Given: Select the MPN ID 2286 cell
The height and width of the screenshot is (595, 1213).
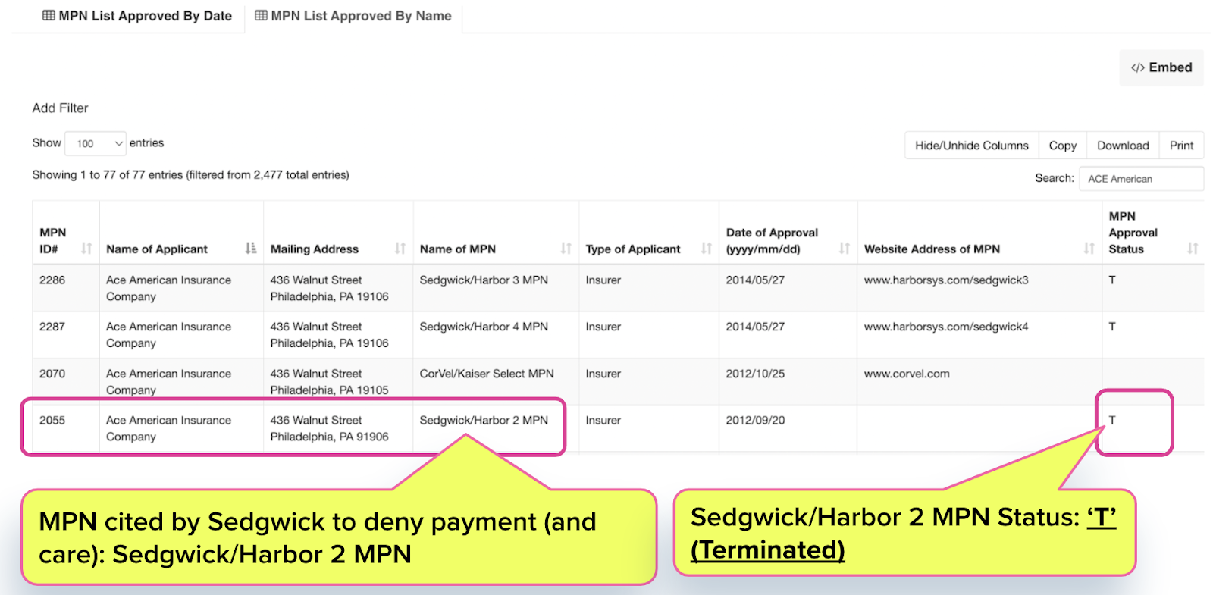Looking at the screenshot, I should pyautogui.click(x=66, y=288).
